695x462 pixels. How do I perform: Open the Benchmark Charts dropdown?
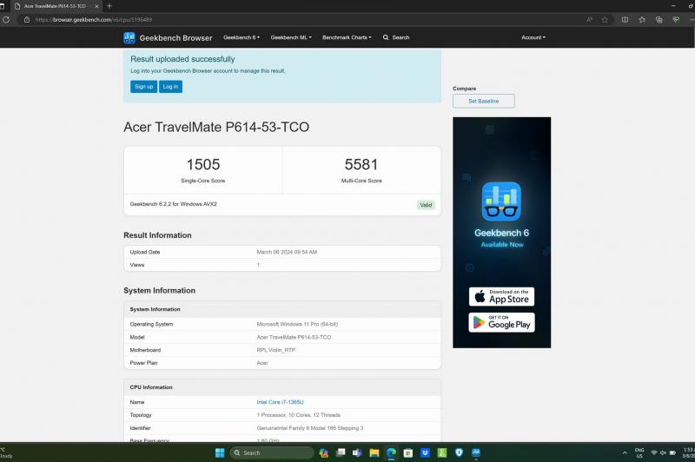(346, 37)
